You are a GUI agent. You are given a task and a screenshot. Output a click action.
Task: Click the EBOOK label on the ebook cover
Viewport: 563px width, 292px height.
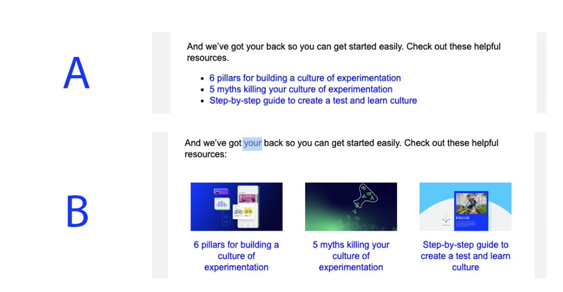tap(463, 218)
